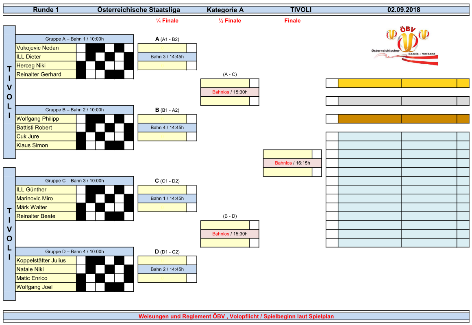Select player Vukojevic Nedan's name cell
This screenshot has width=472, height=325.
[x=46, y=48]
